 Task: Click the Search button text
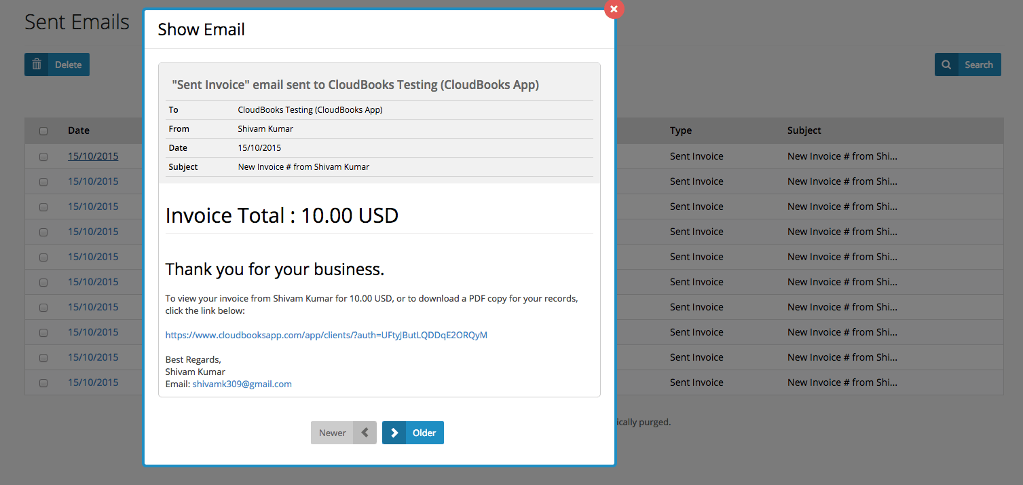978,65
